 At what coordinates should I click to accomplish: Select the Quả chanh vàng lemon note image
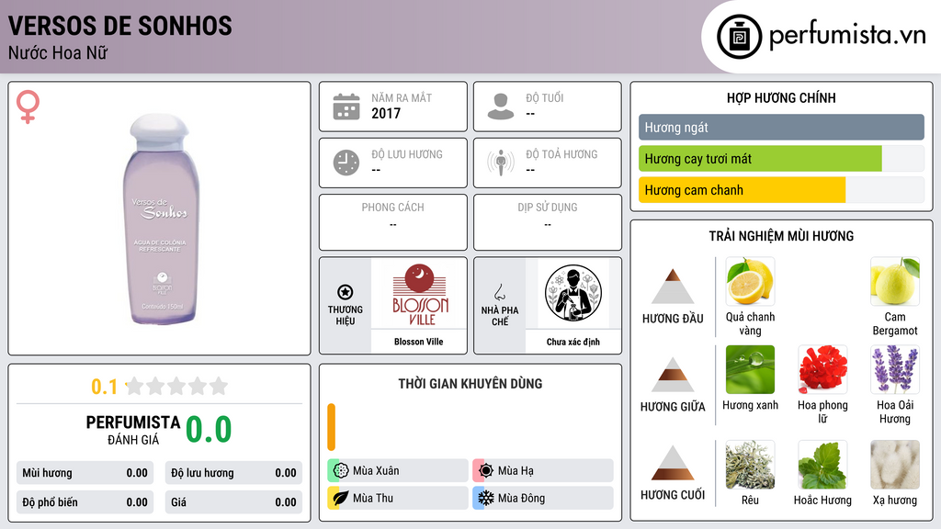(750, 281)
